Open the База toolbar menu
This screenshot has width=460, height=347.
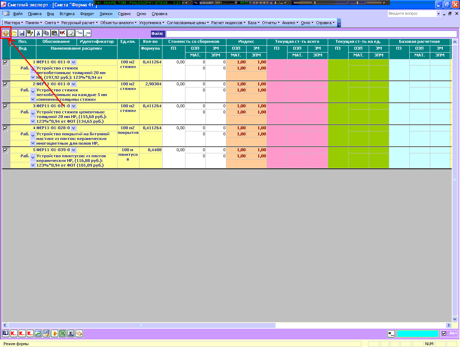(x=254, y=23)
